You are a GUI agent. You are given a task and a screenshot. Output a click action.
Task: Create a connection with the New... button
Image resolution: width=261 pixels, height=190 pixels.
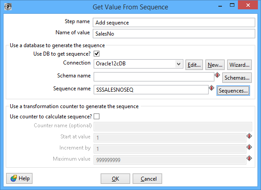pos(215,65)
